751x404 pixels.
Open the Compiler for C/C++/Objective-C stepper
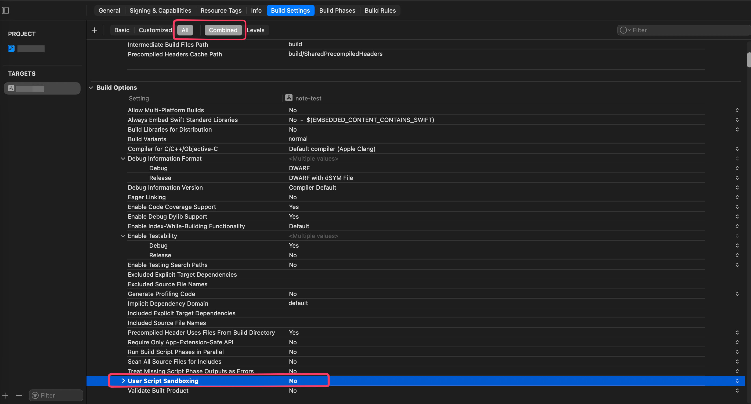[737, 149]
